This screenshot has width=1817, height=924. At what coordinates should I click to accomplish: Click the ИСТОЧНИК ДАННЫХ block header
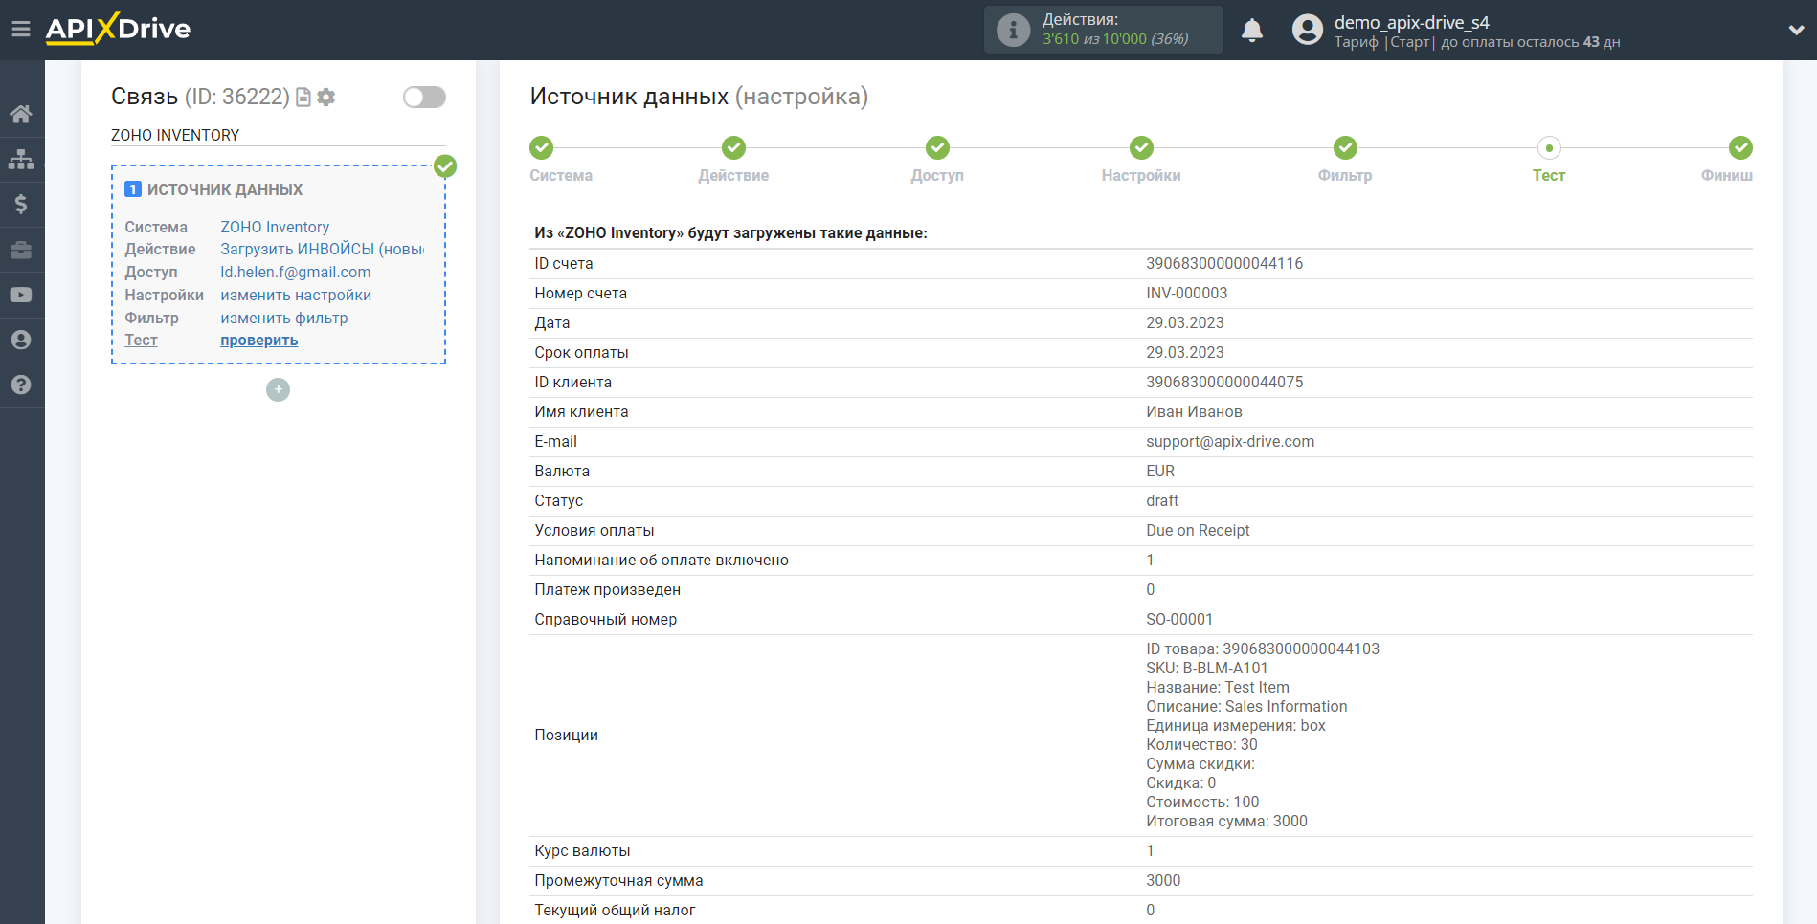224,189
